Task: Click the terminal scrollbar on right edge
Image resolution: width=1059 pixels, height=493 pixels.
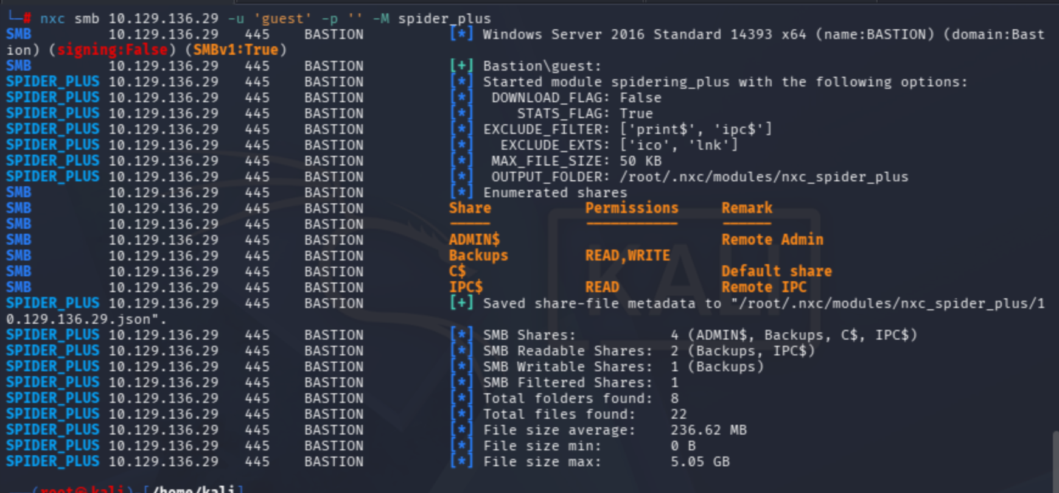Action: [1055, 456]
